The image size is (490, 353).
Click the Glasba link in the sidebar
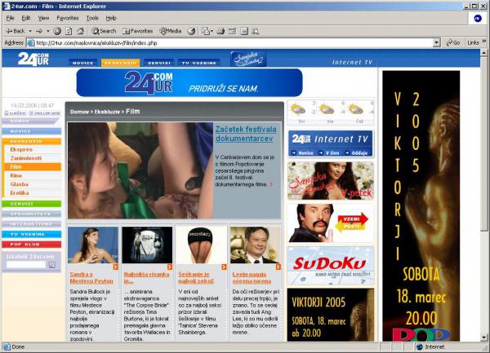19,183
